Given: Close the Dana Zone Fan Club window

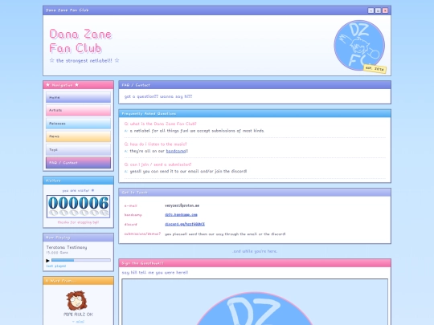Looking at the screenshot, I should click(385, 10).
